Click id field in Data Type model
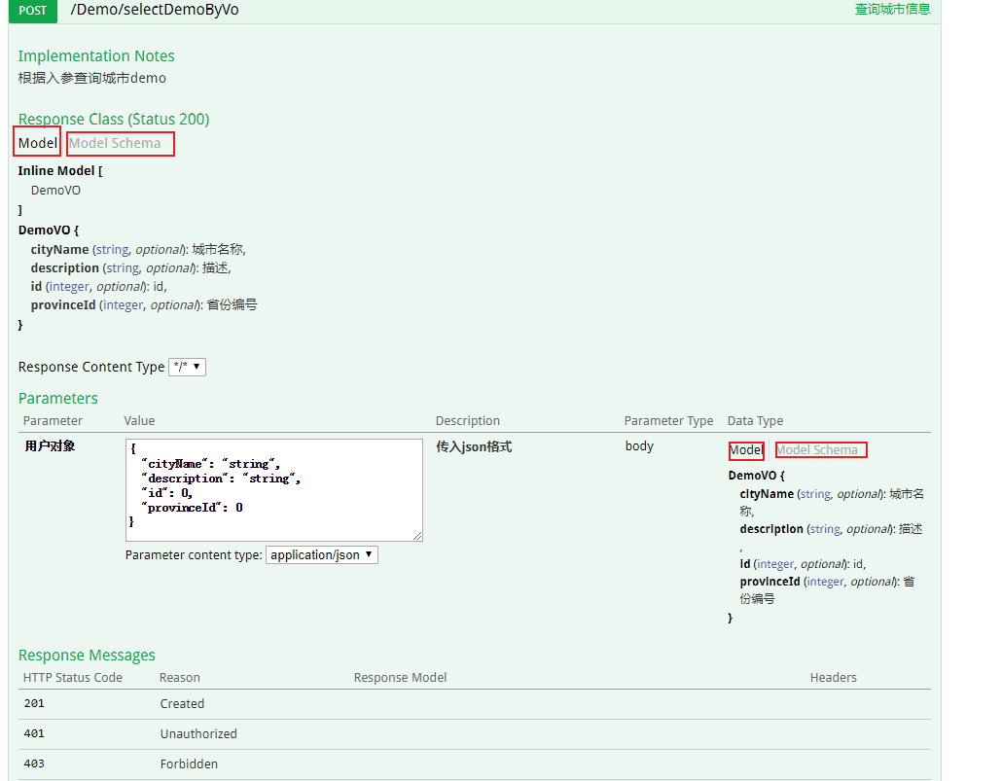 (x=745, y=564)
